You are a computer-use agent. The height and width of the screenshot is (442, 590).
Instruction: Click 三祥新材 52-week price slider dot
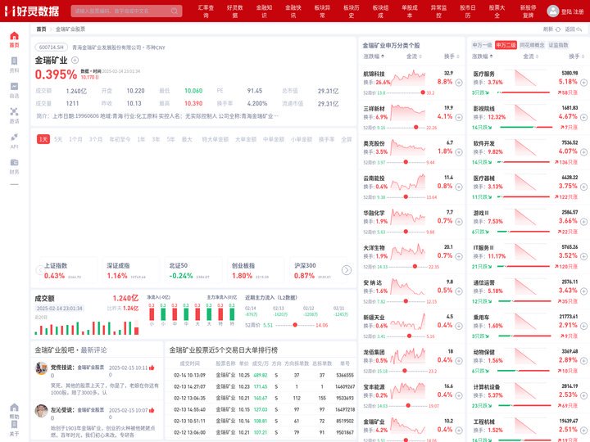[415, 128]
